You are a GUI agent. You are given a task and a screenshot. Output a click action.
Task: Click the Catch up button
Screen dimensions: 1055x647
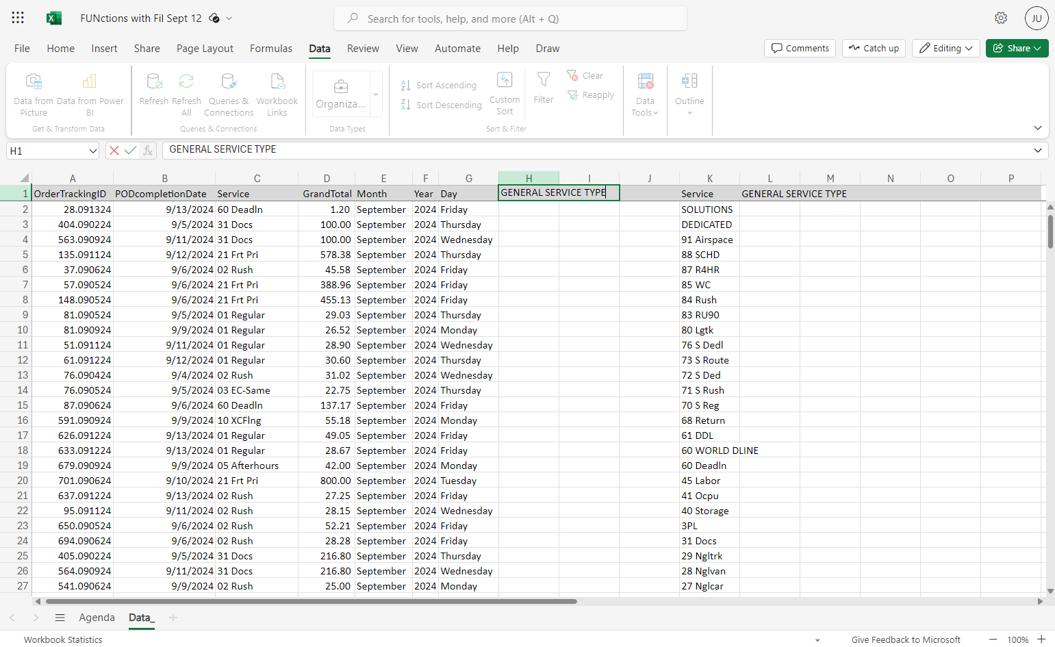click(x=874, y=48)
